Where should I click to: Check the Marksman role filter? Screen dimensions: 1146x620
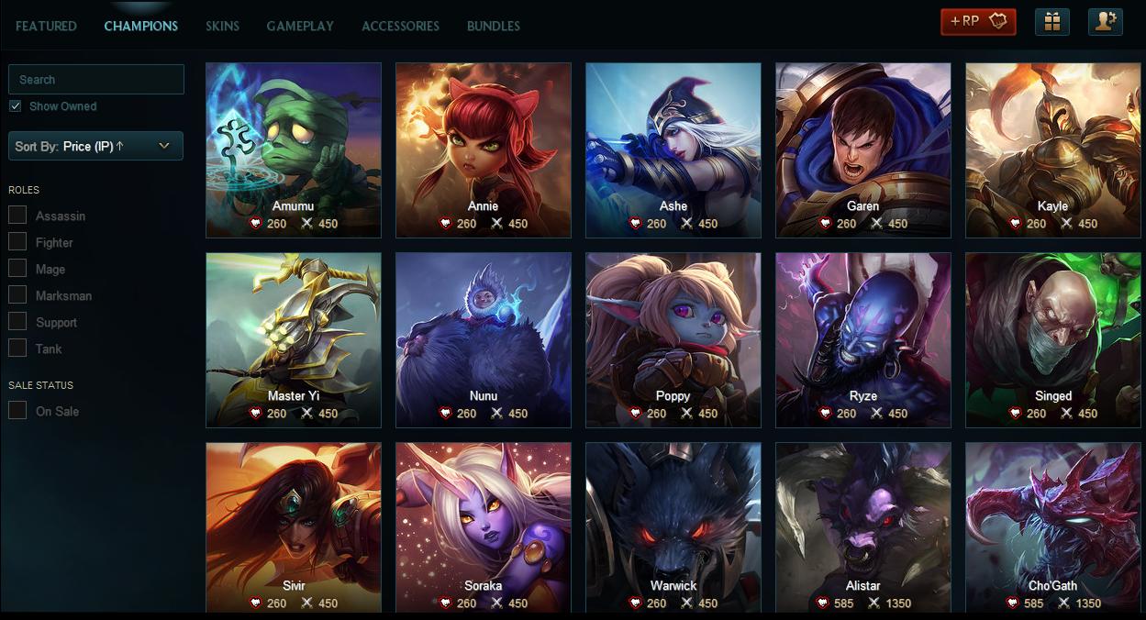point(17,295)
